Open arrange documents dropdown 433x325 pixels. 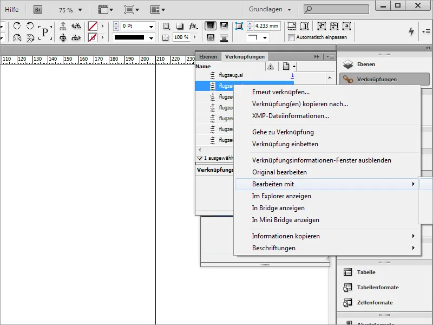(158, 10)
